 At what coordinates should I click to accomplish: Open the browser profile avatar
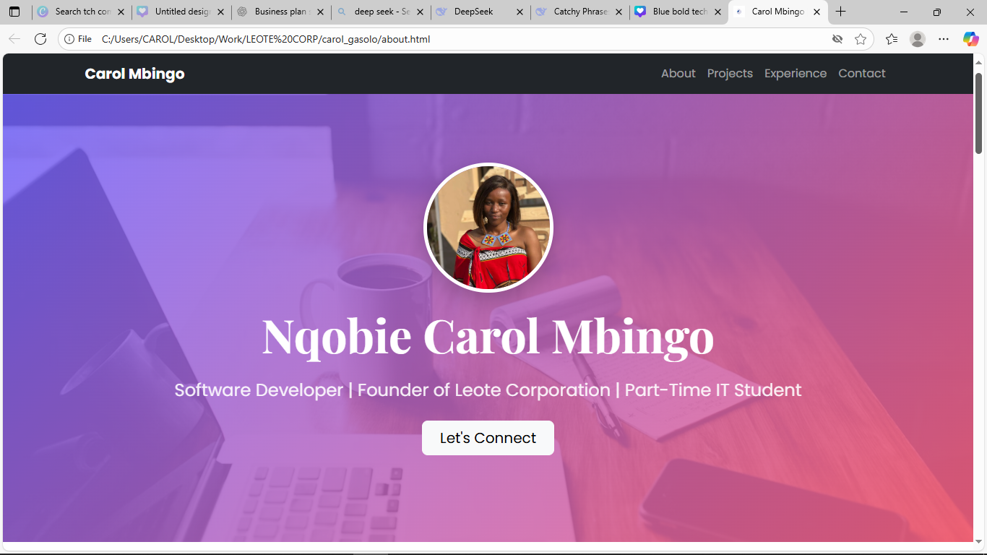[x=918, y=39]
